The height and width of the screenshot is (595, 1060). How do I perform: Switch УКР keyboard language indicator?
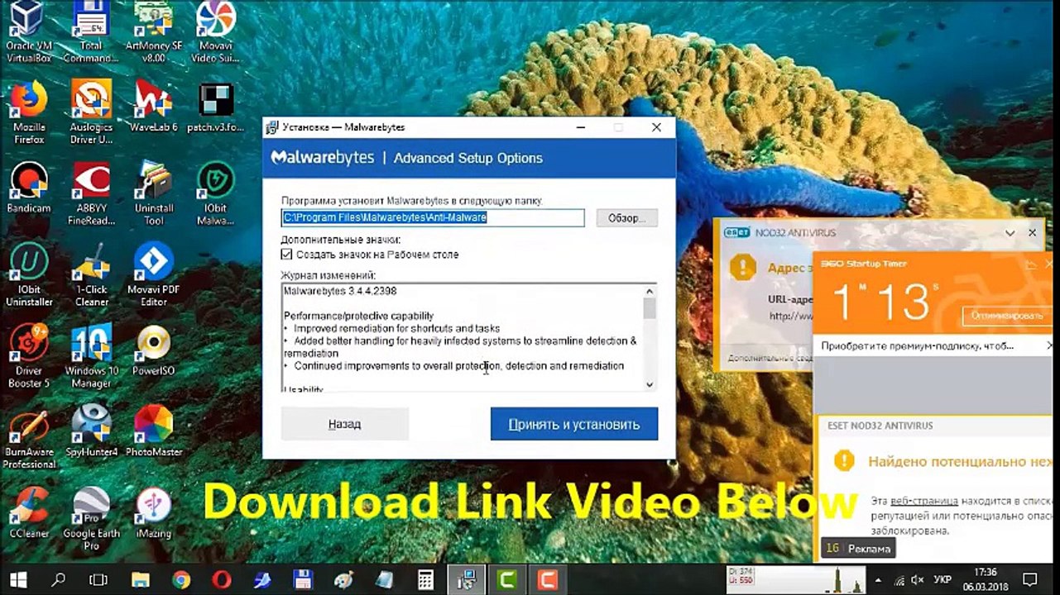942,579
